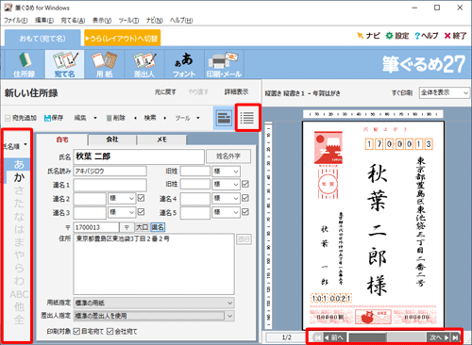Toggle 連名1 print checkbox
This screenshot has height=345, width=472.
(245, 184)
